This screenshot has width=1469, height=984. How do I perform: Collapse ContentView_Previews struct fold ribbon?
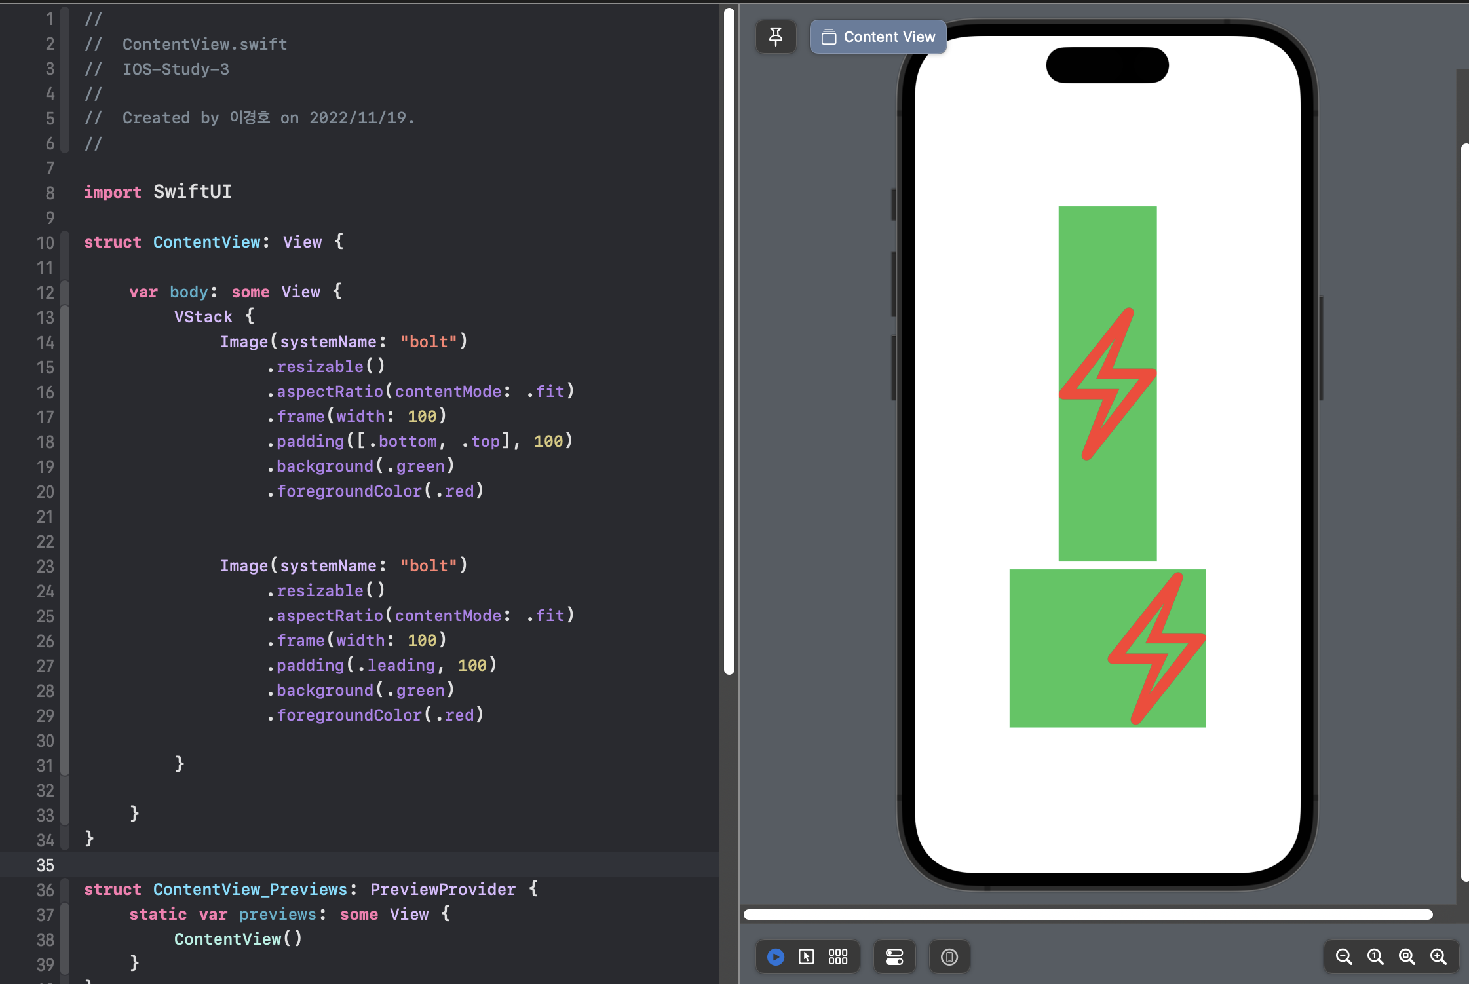tap(65, 890)
